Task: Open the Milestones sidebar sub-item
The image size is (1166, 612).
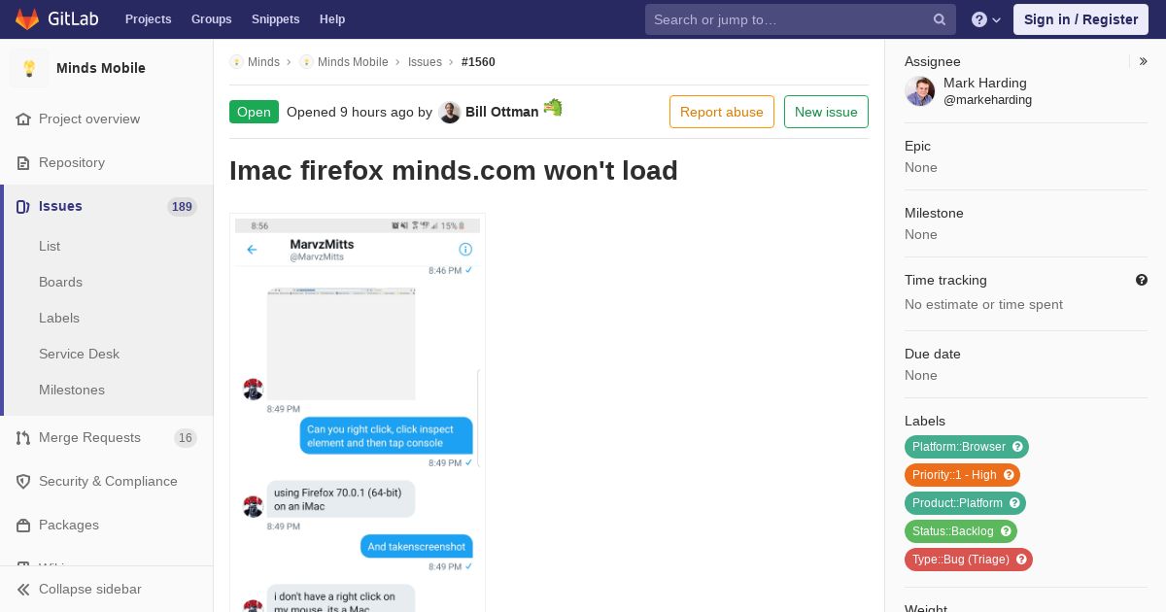Action: 72,390
